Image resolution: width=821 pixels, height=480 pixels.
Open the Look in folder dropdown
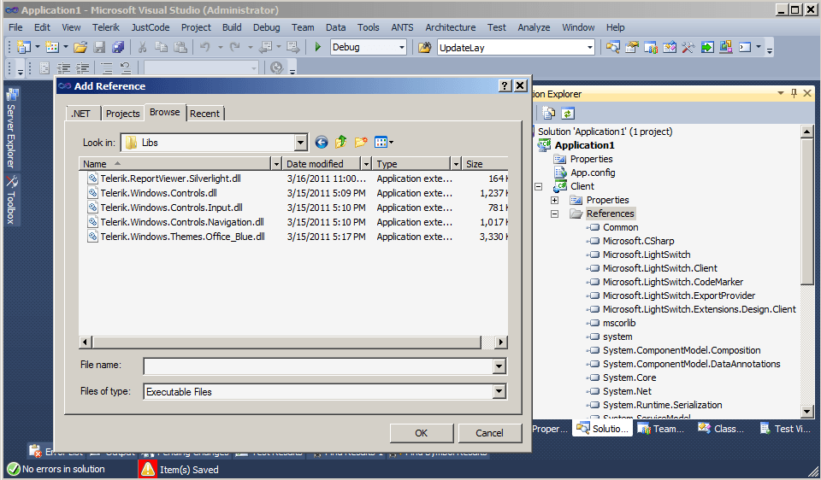click(x=300, y=143)
